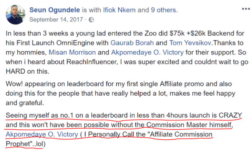Click the capitalized word 'HARD'

[15, 71]
